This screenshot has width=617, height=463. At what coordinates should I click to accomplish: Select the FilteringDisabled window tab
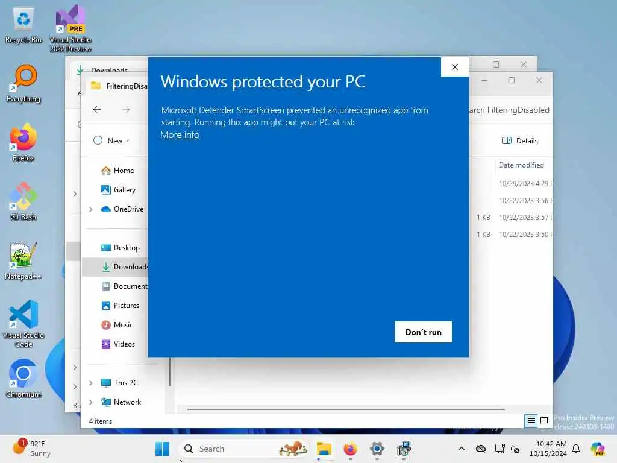[x=120, y=86]
